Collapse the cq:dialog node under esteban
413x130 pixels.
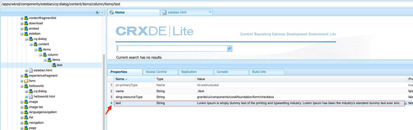coord(26,39)
